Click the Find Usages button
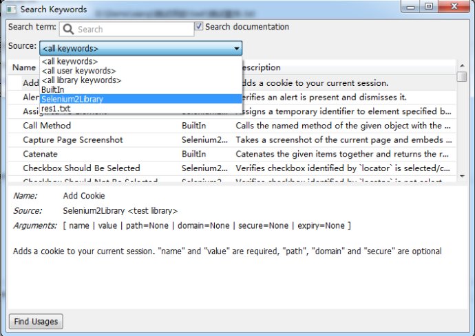Screen dimensions: 475x336 click(x=36, y=321)
